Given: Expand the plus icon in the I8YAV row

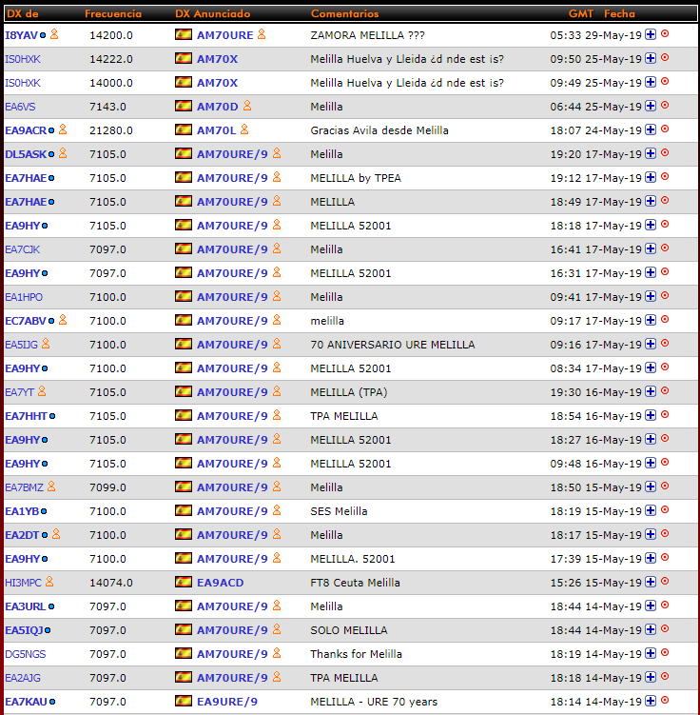Looking at the screenshot, I should point(651,34).
